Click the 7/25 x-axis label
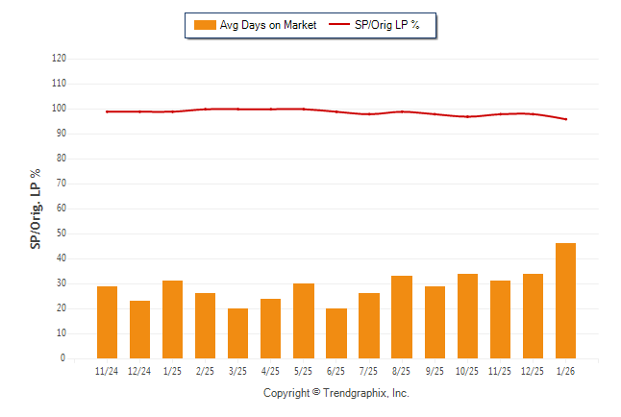621x417 pixels. [369, 370]
